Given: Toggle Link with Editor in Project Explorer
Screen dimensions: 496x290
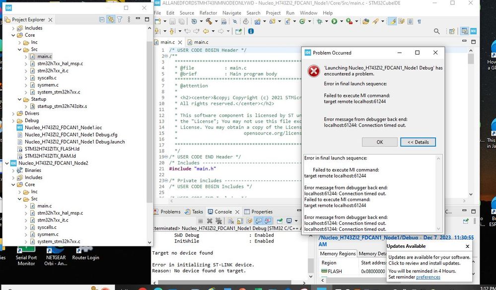Looking at the screenshot, I should (x=111, y=19).
